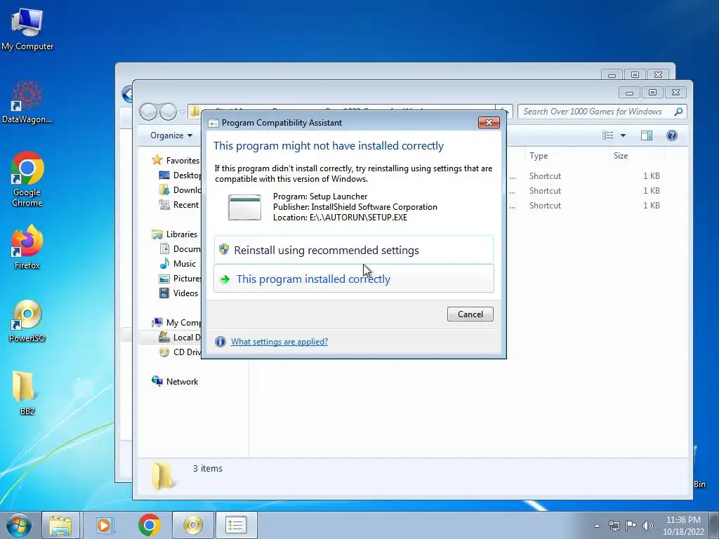Close the Program Compatibility Assistant dialog

click(x=489, y=122)
